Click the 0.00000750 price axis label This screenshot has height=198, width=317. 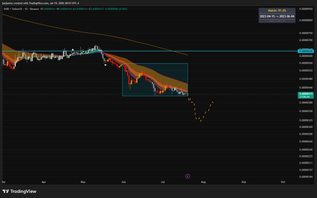click(306, 33)
